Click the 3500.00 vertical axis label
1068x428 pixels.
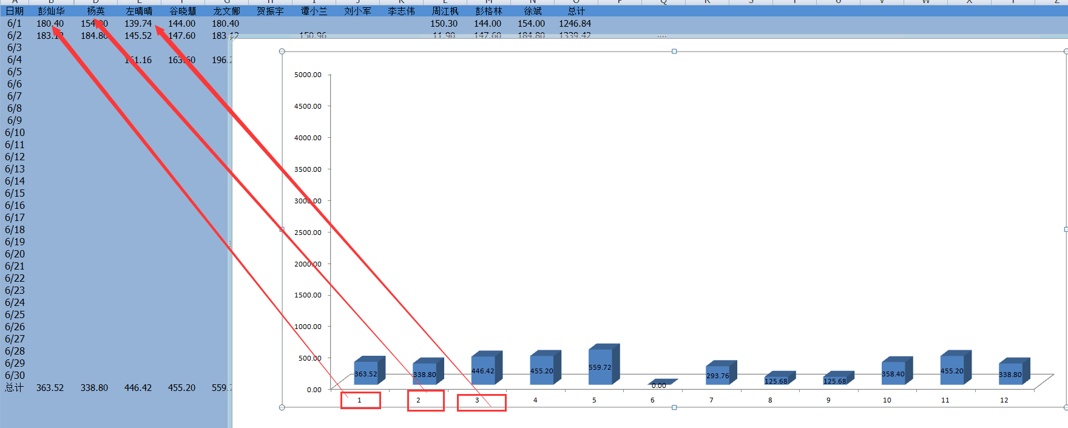click(308, 169)
